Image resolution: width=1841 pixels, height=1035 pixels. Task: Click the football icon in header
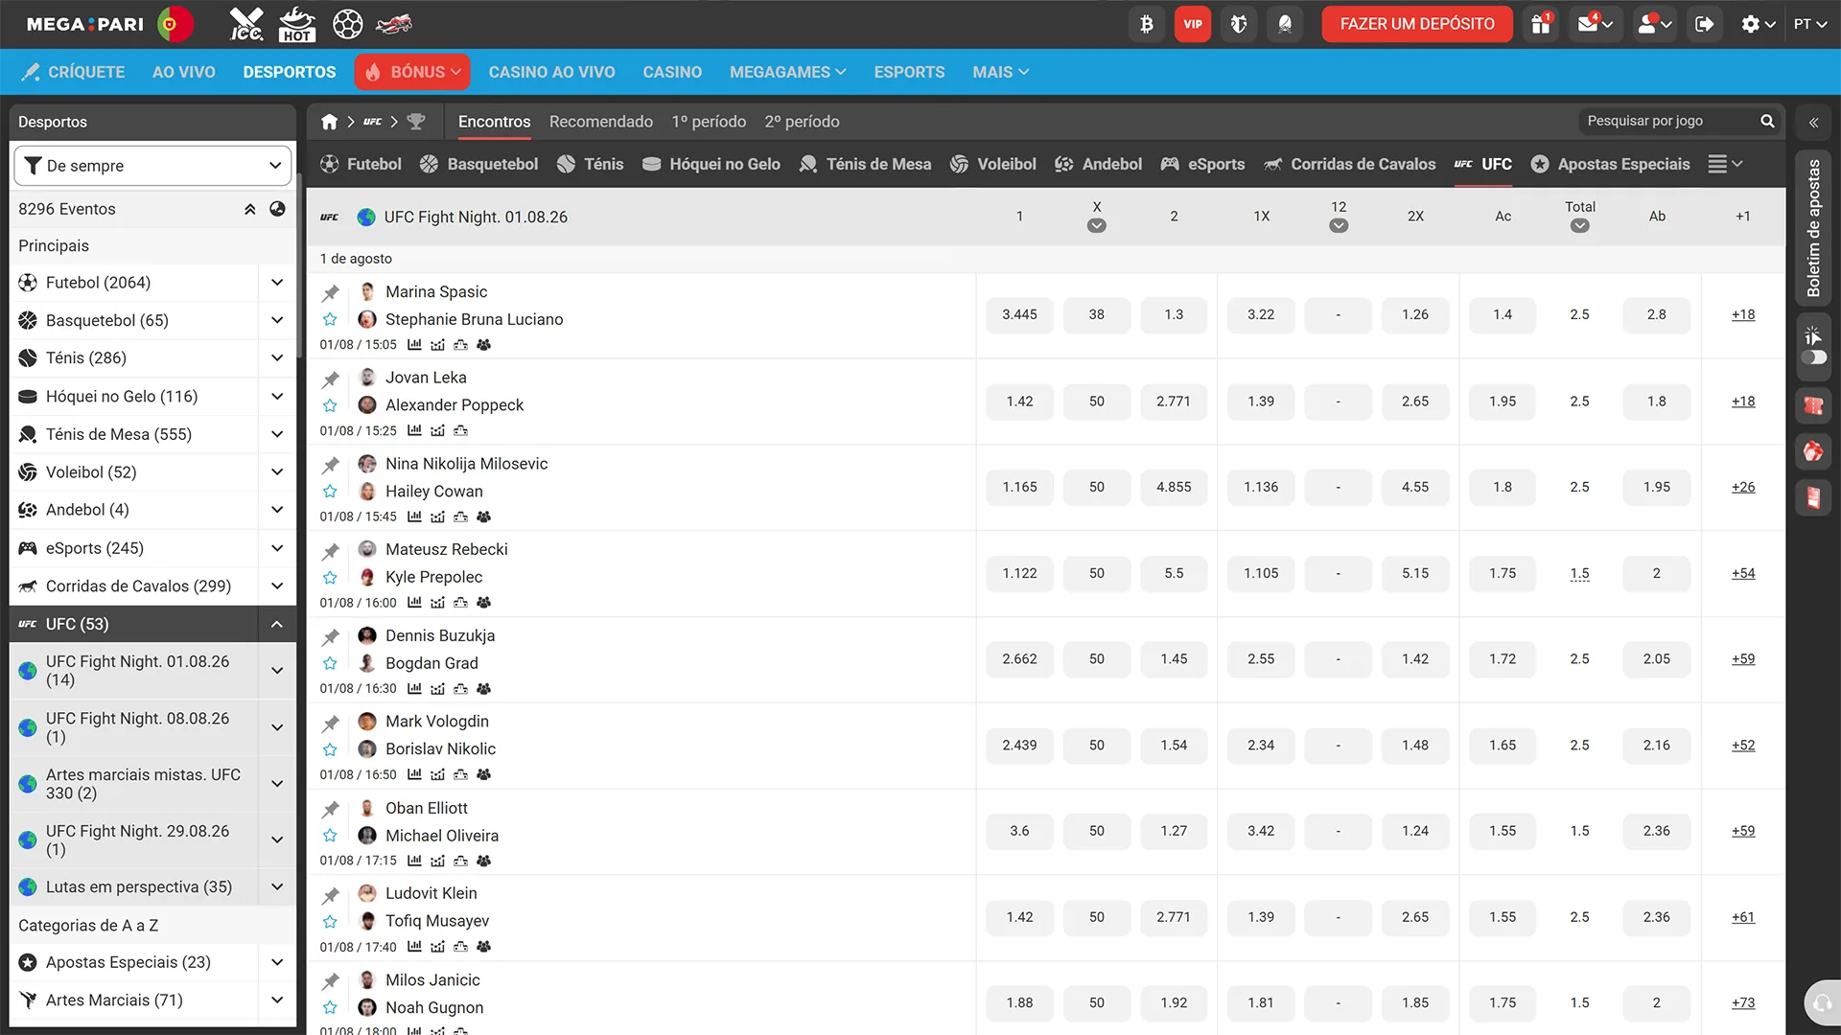[348, 24]
